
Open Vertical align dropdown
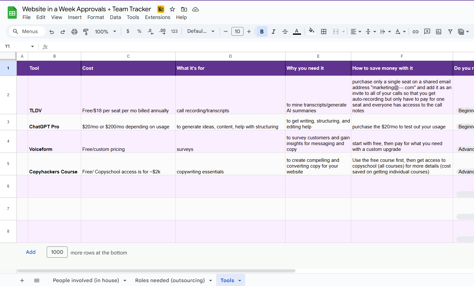pos(371,31)
